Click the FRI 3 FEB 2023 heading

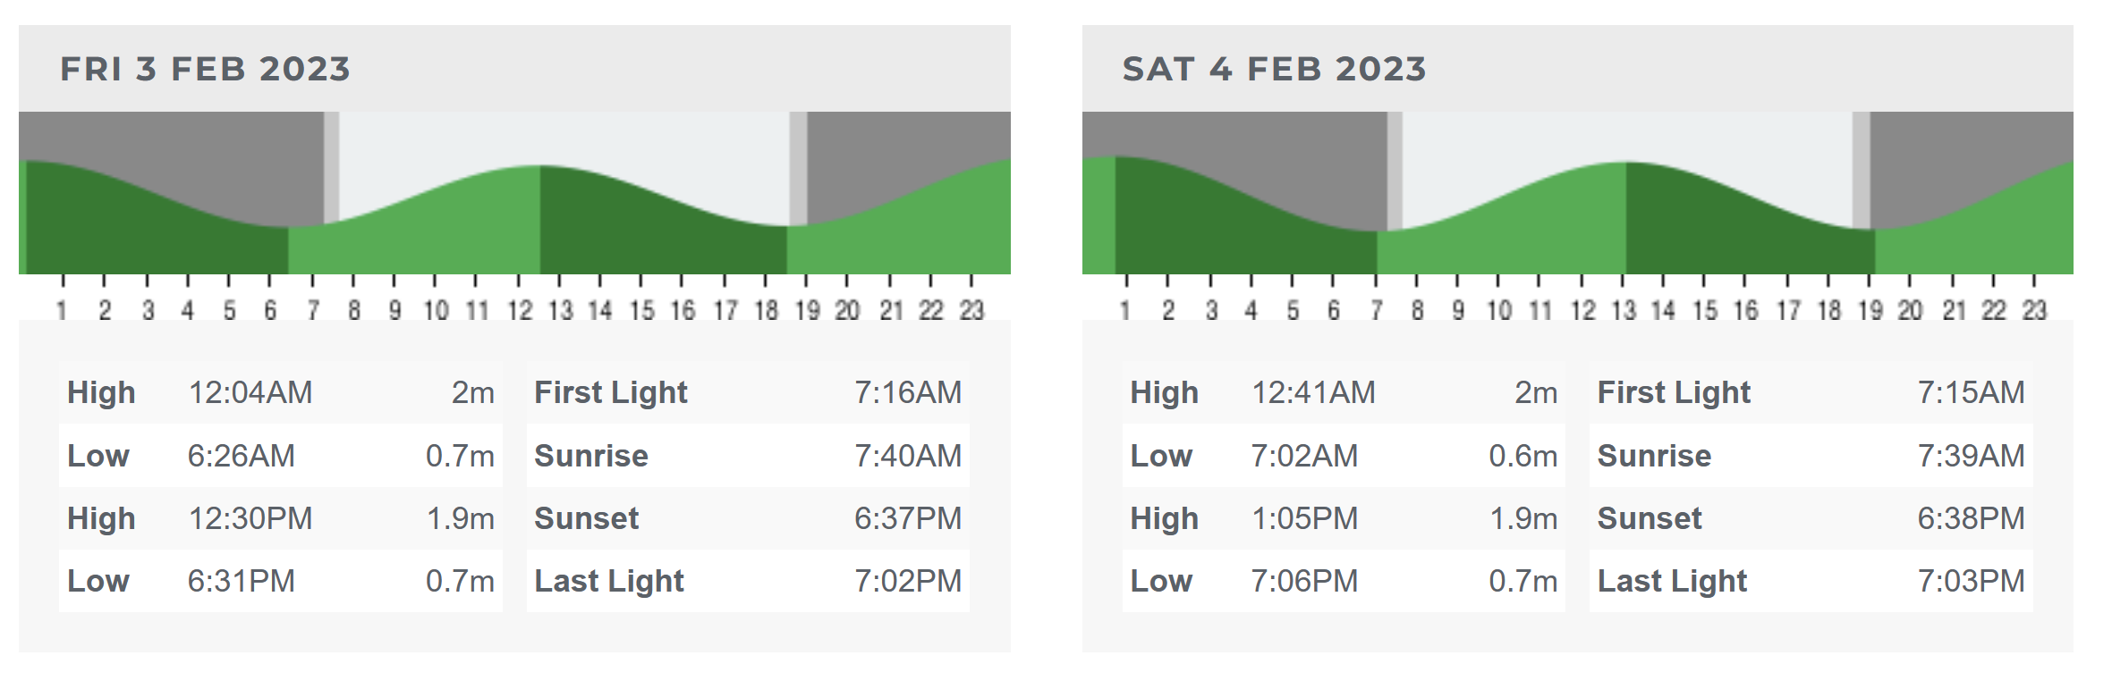tap(205, 70)
